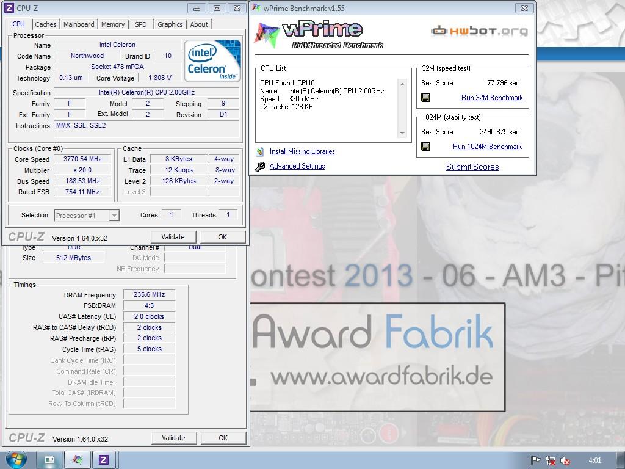This screenshot has width=625, height=469.
Task: Open the About tab
Action: coord(199,24)
